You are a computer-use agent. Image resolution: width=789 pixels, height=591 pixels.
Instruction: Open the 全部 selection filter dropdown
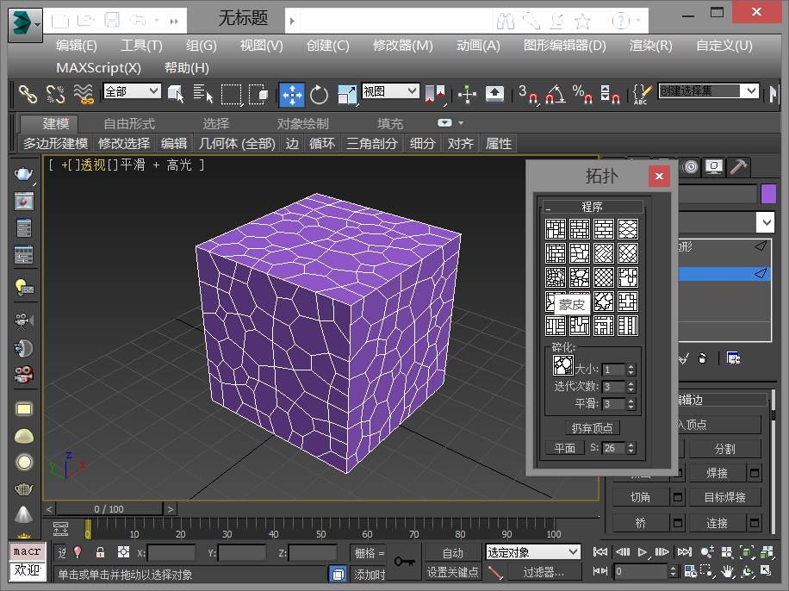132,91
